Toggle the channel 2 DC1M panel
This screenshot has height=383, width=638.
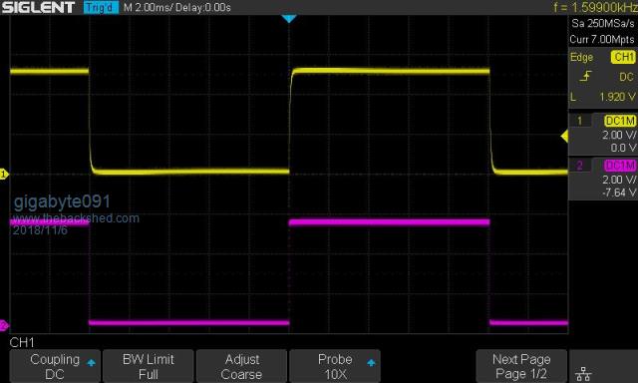click(603, 180)
